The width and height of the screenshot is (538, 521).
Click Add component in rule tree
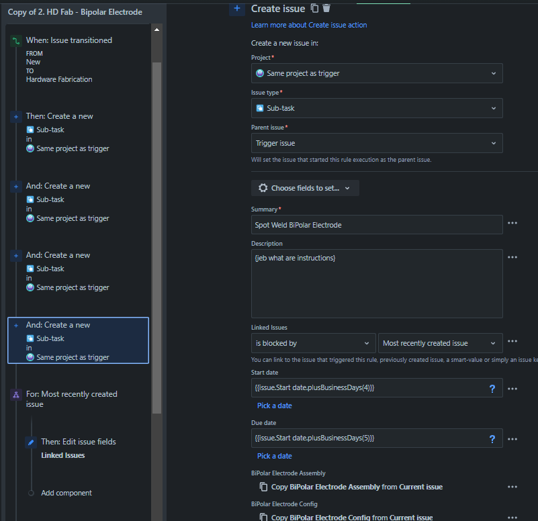coord(66,493)
